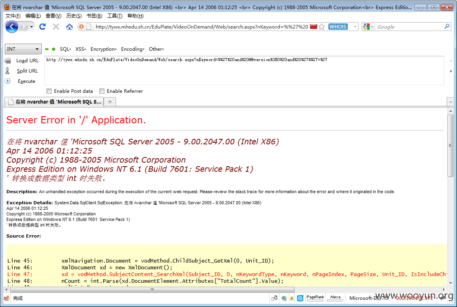Click the PageRank meter in status bar
This screenshot has height=307, width=457.
tap(315, 298)
